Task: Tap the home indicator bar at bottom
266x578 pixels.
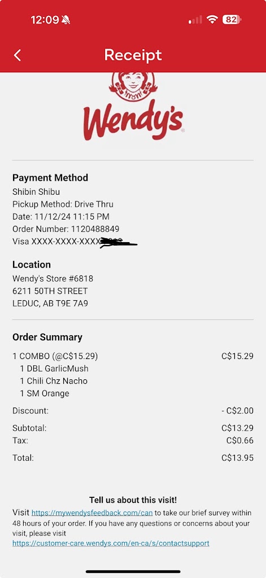Action: point(133,572)
